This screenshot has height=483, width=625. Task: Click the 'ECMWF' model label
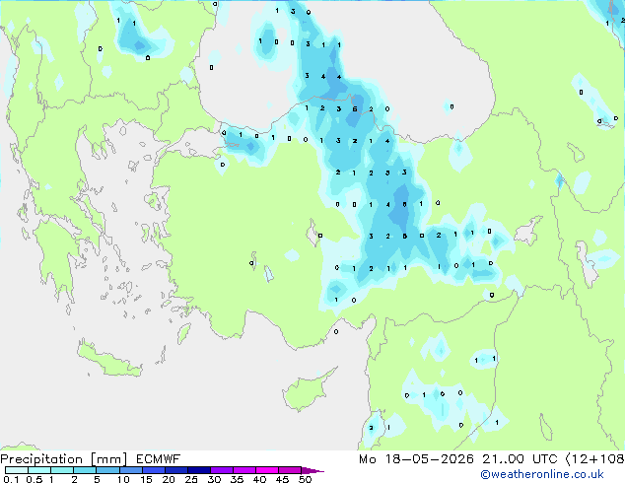159,459
